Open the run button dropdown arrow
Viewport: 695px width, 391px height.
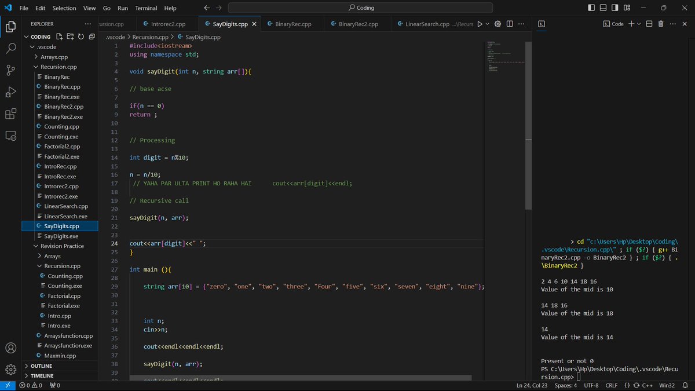coord(487,24)
